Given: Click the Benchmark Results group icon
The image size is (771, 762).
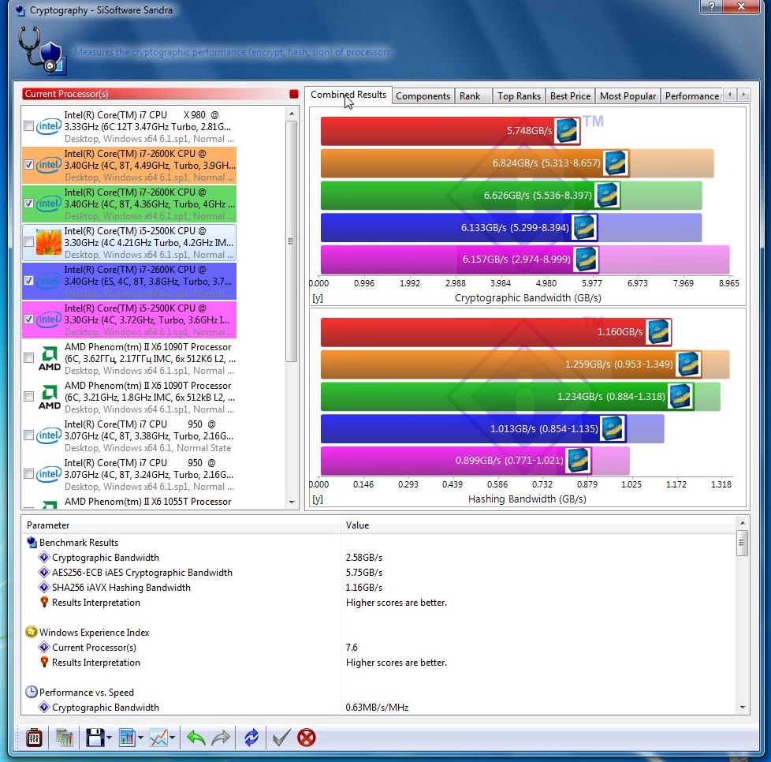Looking at the screenshot, I should pos(32,542).
